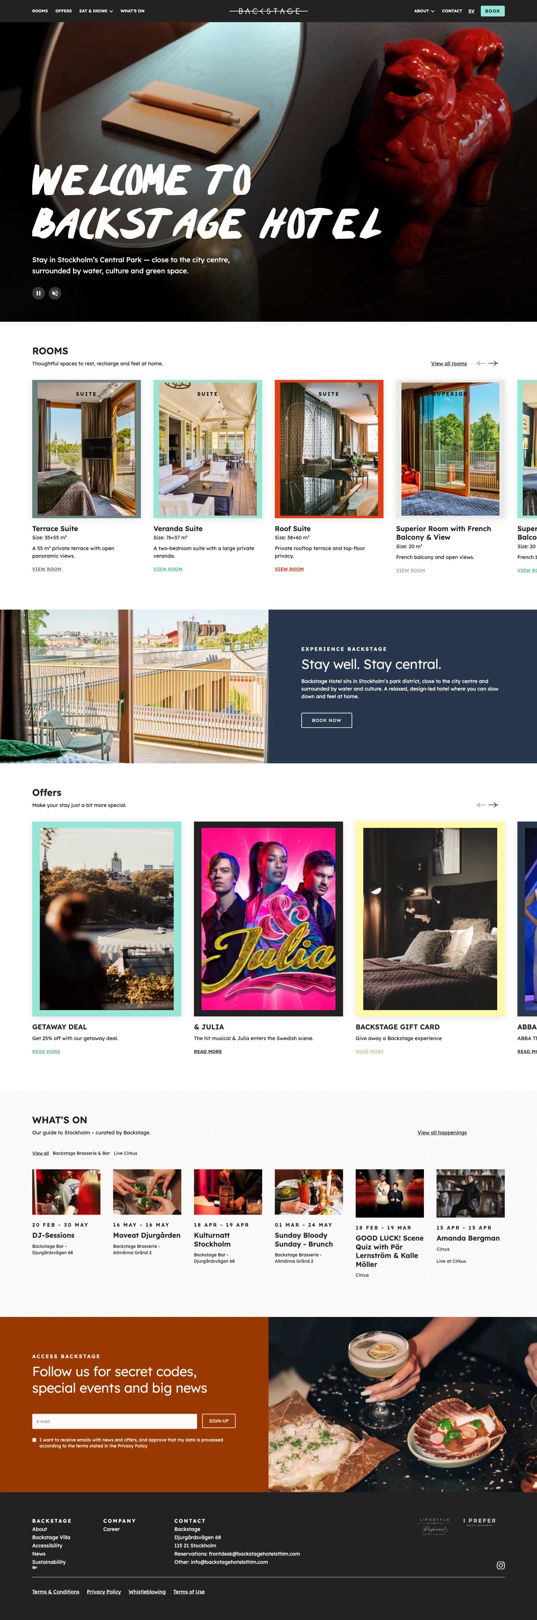Toggle the hero video sound
Image resolution: width=537 pixels, height=1620 pixels.
tap(55, 293)
